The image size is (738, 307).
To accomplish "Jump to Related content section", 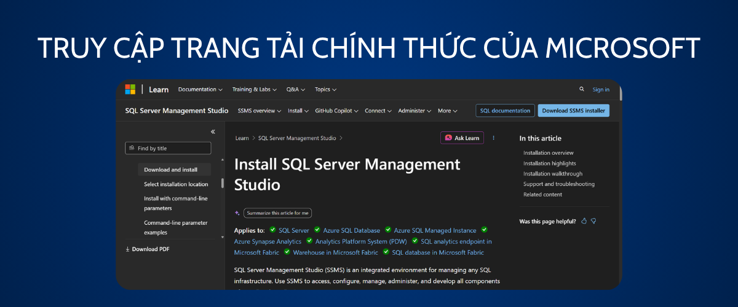I will 542,195.
